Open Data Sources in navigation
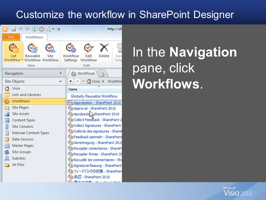This screenshot has height=200, width=266. (x=34, y=139)
